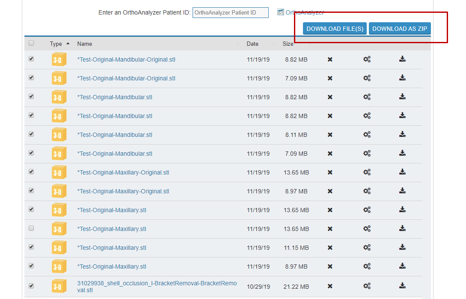This screenshot has width=466, height=299.
Task: Toggle Type column ascending sort arrow
Action: point(68,44)
